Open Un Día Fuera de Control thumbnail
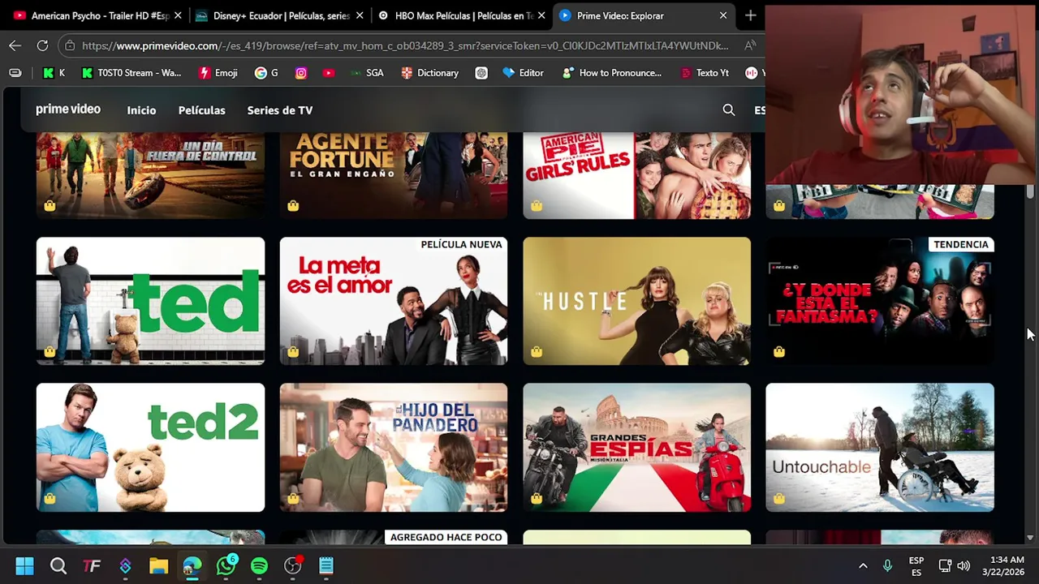 pos(150,176)
